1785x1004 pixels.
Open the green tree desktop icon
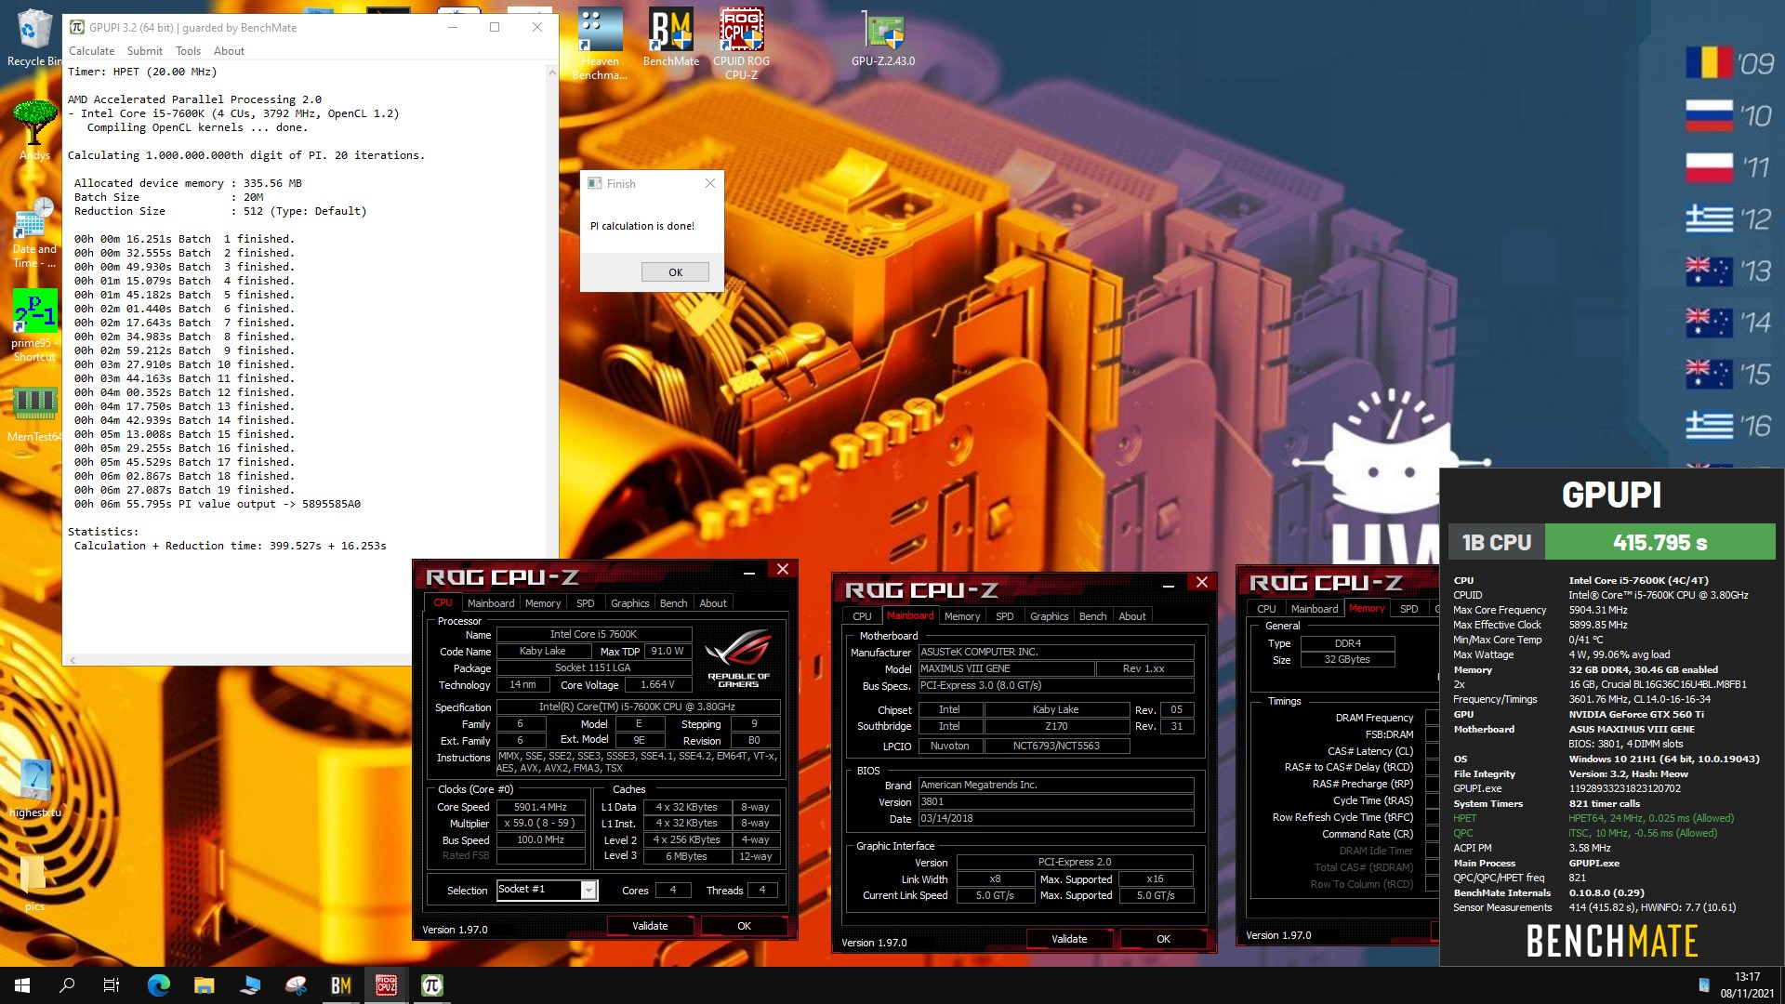point(34,130)
